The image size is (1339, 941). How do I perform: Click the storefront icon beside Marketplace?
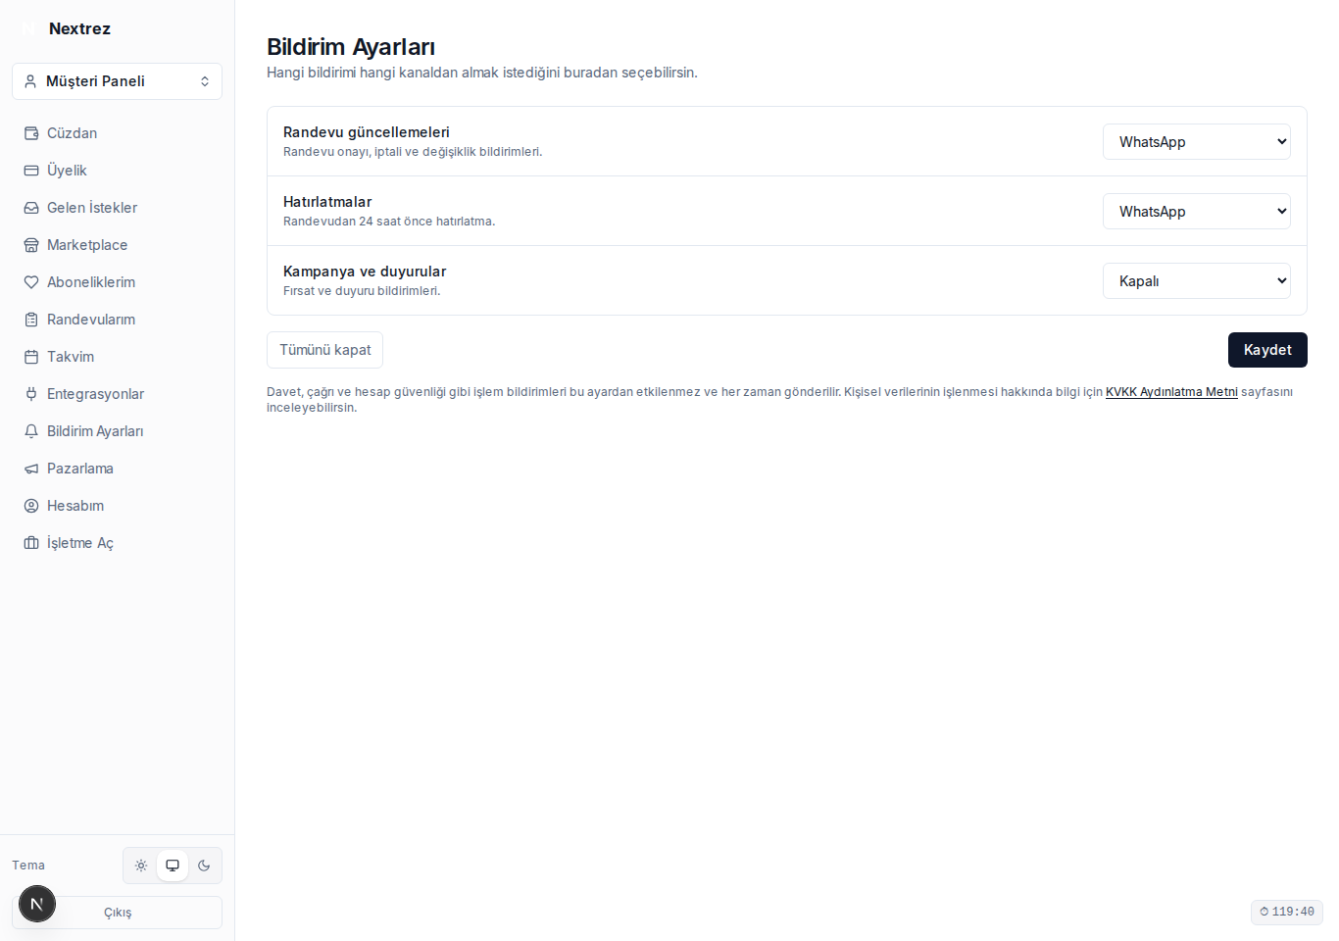[x=31, y=245]
